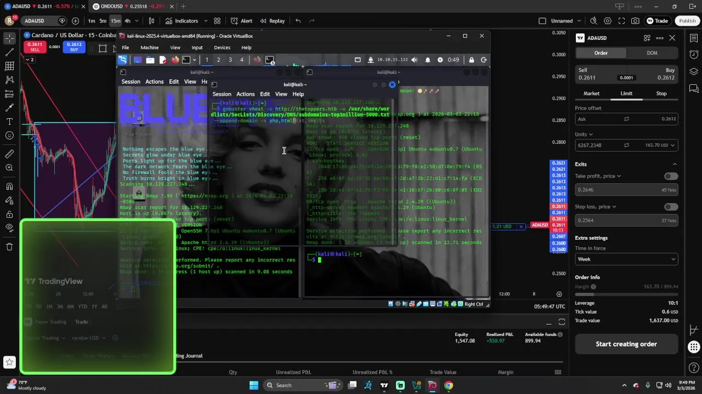Viewport: 702px width, 394px height.
Task: Open Firefox in the Kali panel
Action: 175,60
